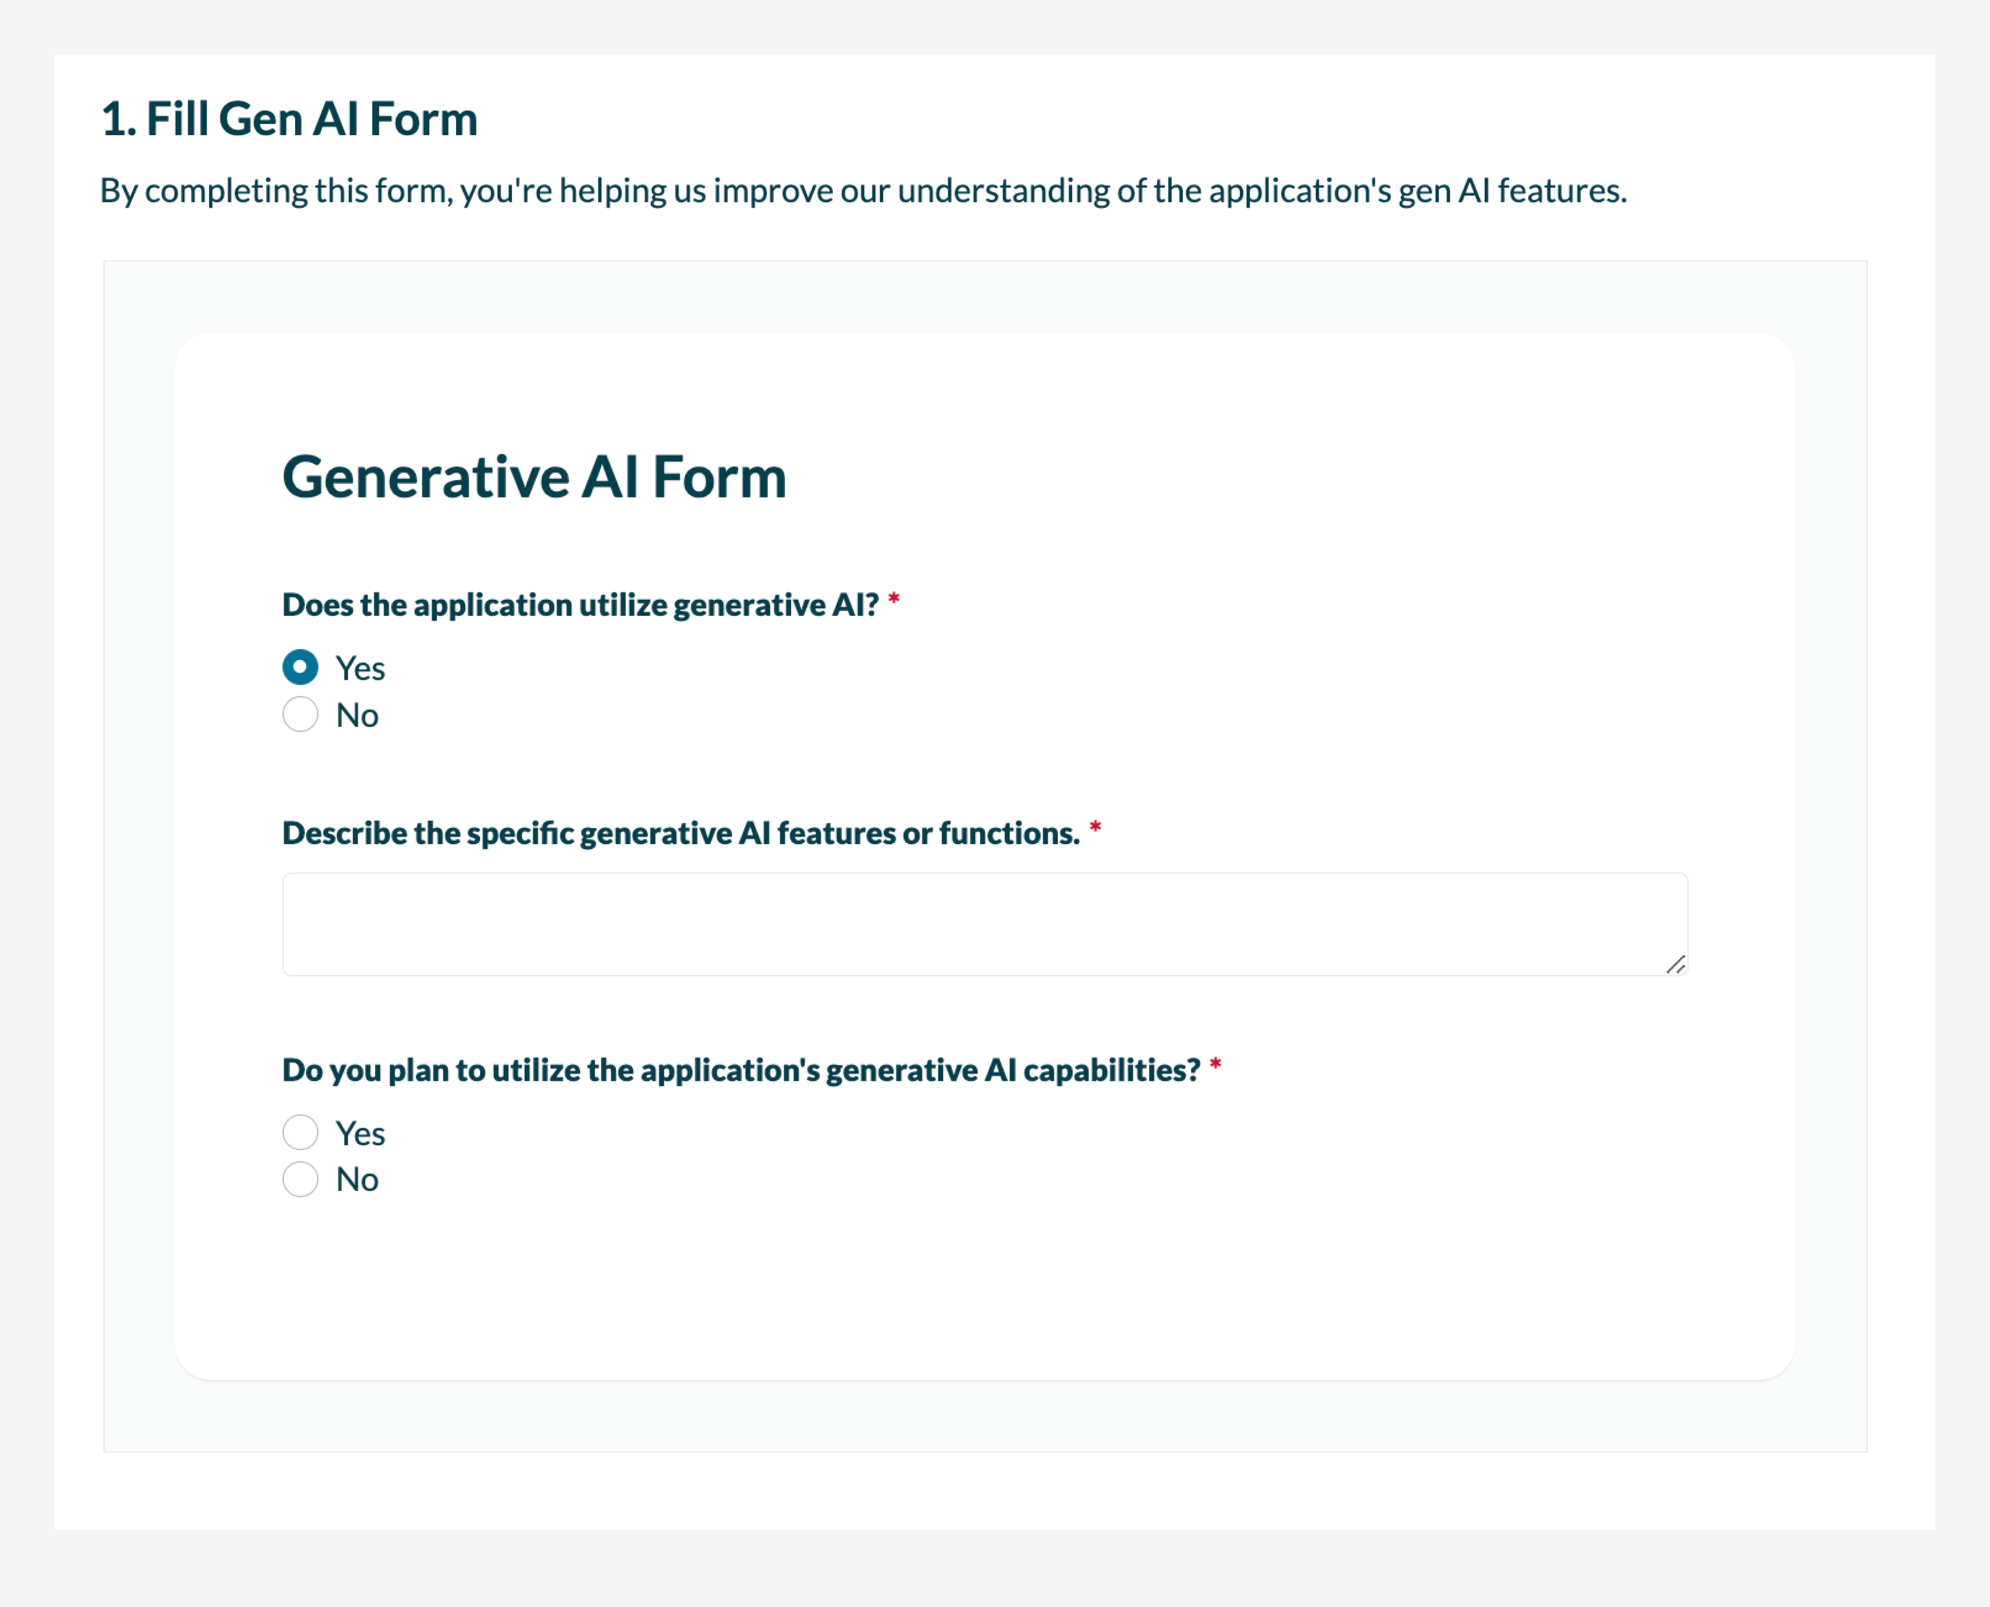The image size is (1990, 1607).
Task: Click the text area resize handle
Action: click(1675, 964)
